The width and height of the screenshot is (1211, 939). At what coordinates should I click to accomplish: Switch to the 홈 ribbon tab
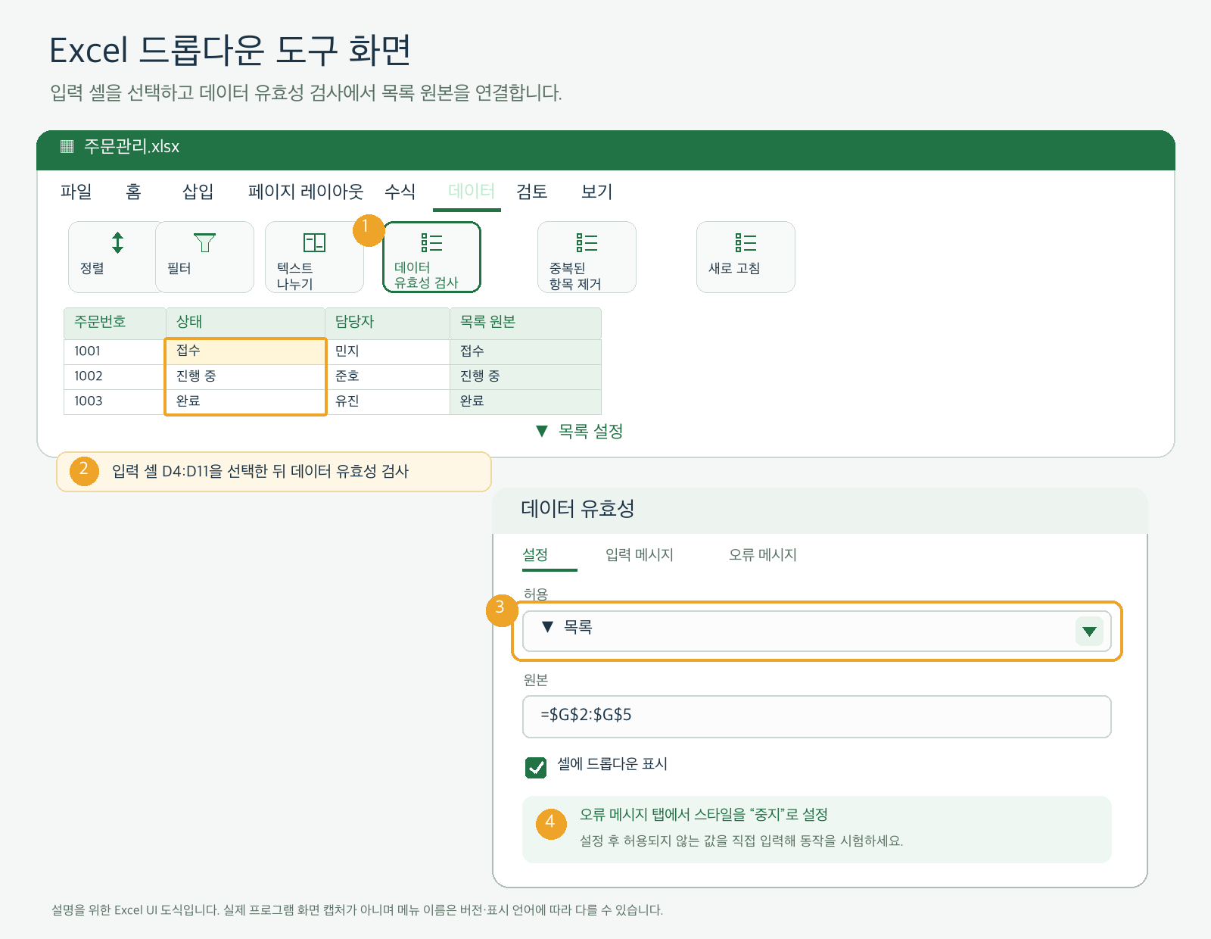click(x=133, y=192)
